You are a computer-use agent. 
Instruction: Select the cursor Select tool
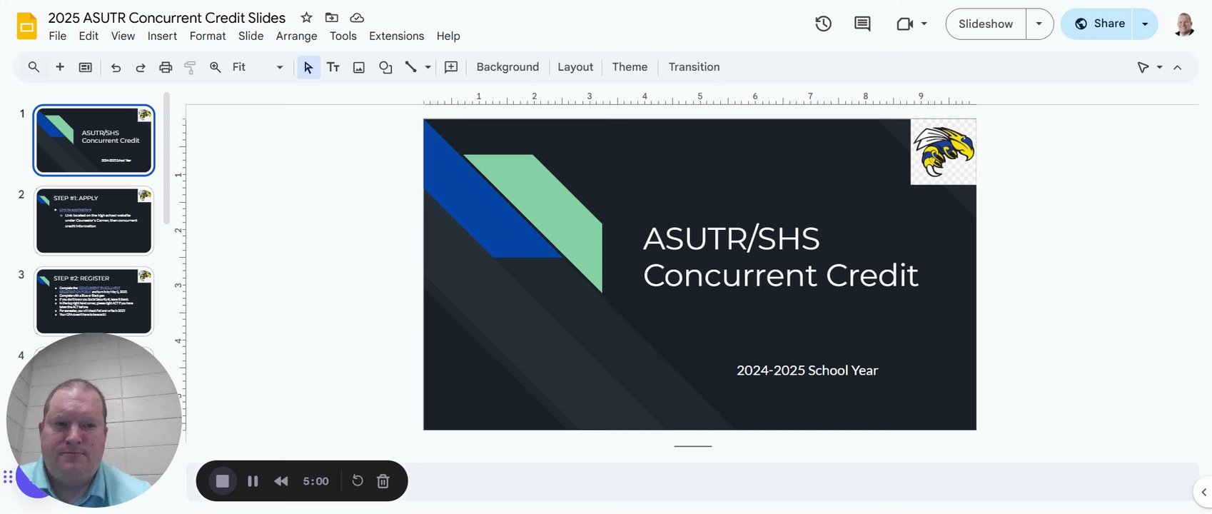(x=308, y=67)
